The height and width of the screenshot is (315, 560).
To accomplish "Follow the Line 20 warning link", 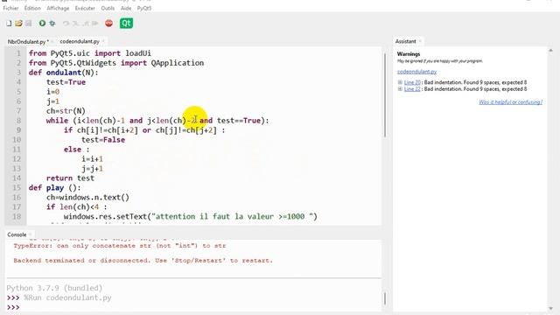I will click(412, 82).
